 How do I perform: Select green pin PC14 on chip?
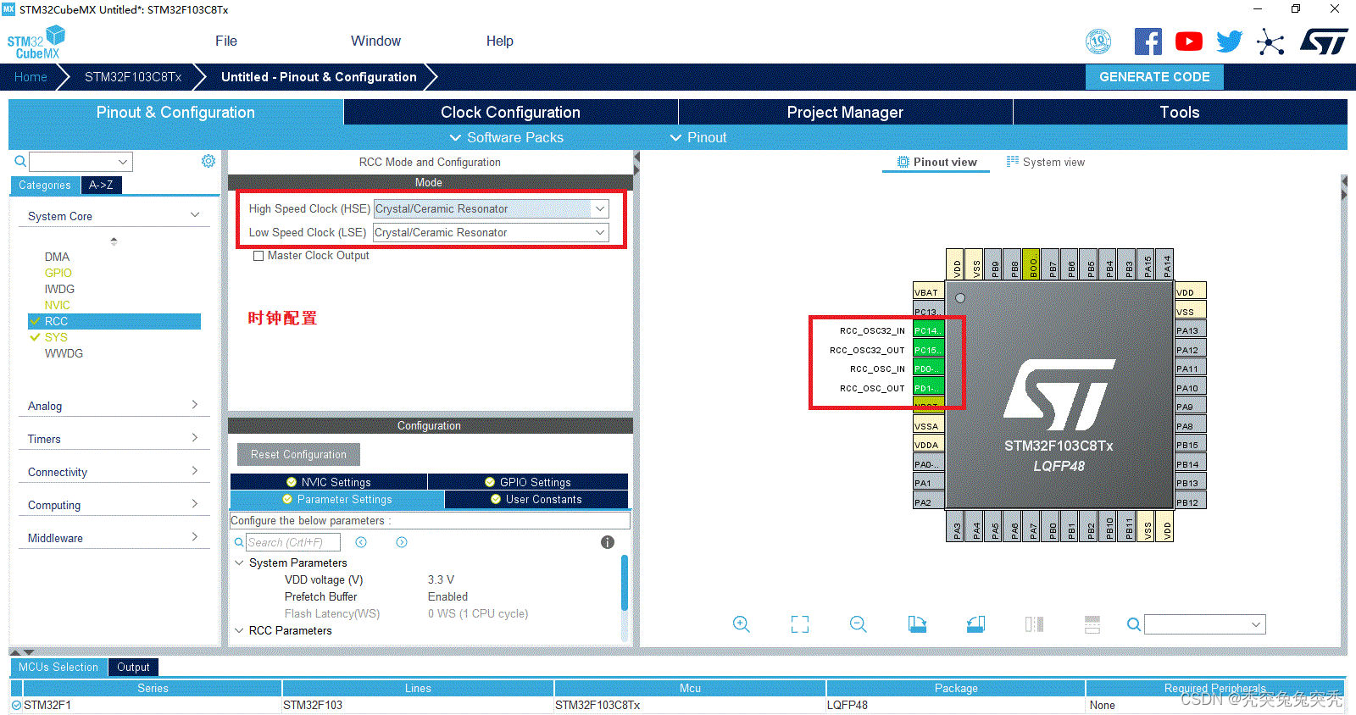[928, 330]
